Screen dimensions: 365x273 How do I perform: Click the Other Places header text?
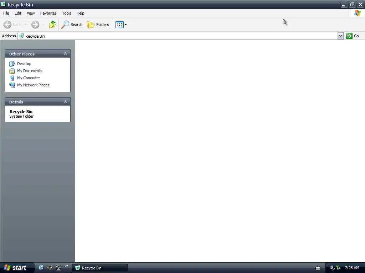tap(22, 54)
